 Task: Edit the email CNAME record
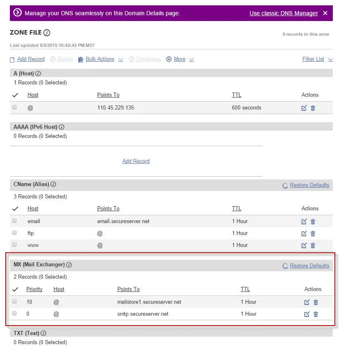click(x=304, y=221)
